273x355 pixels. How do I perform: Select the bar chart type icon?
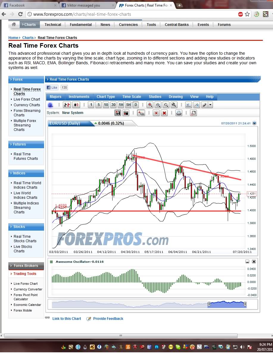pos(67,105)
